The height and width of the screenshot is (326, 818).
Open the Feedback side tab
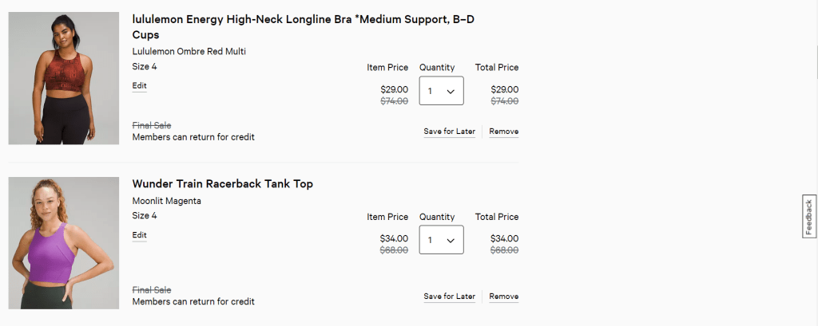pyautogui.click(x=808, y=216)
